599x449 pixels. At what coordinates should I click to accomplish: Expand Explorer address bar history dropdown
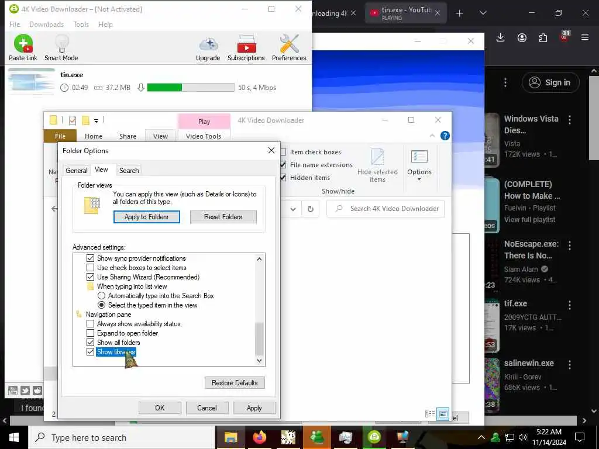pyautogui.click(x=293, y=209)
